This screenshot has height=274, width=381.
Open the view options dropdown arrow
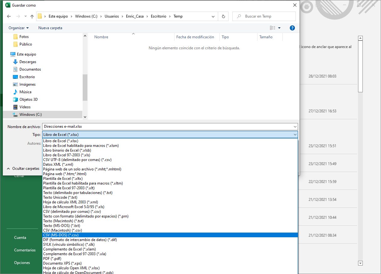(279, 28)
